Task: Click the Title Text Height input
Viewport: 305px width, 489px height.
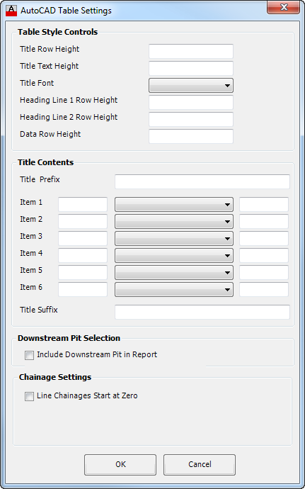Action: 191,68
